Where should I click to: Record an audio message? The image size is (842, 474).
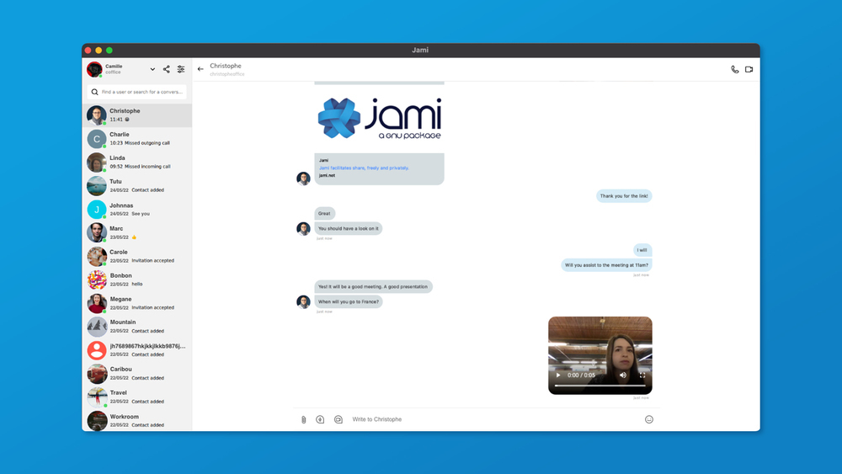tap(320, 419)
